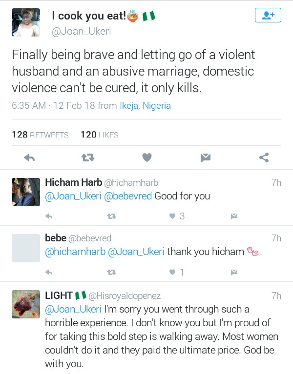Reply to Hicham Harb's tweet

click(49, 216)
